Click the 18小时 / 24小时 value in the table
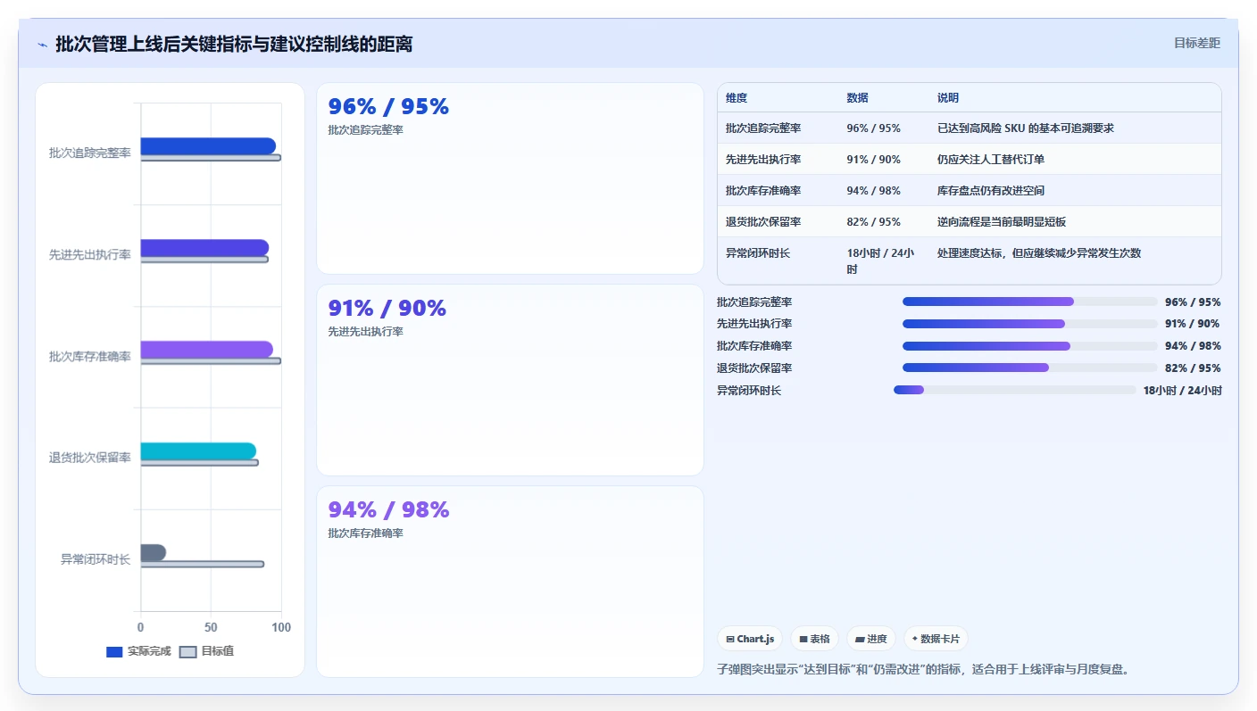Image resolution: width=1257 pixels, height=711 pixels. click(881, 261)
